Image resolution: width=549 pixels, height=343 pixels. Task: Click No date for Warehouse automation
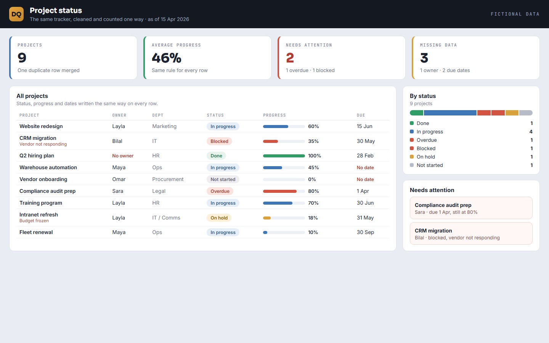click(x=365, y=168)
